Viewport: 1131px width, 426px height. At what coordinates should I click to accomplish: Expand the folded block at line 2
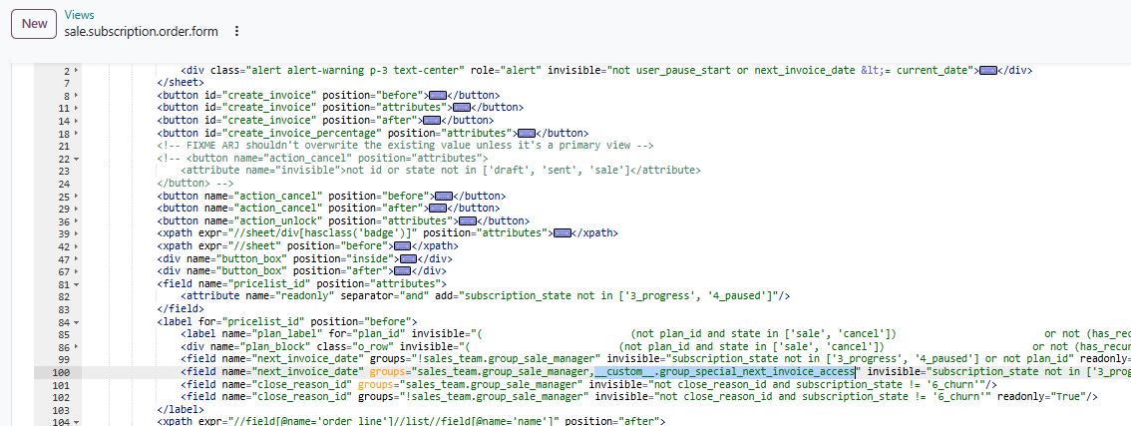pos(77,70)
